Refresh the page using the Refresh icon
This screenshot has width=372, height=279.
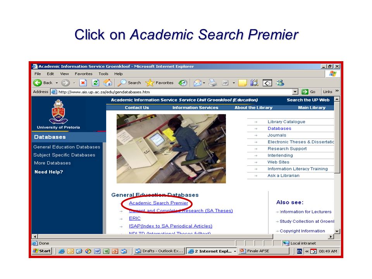click(95, 83)
